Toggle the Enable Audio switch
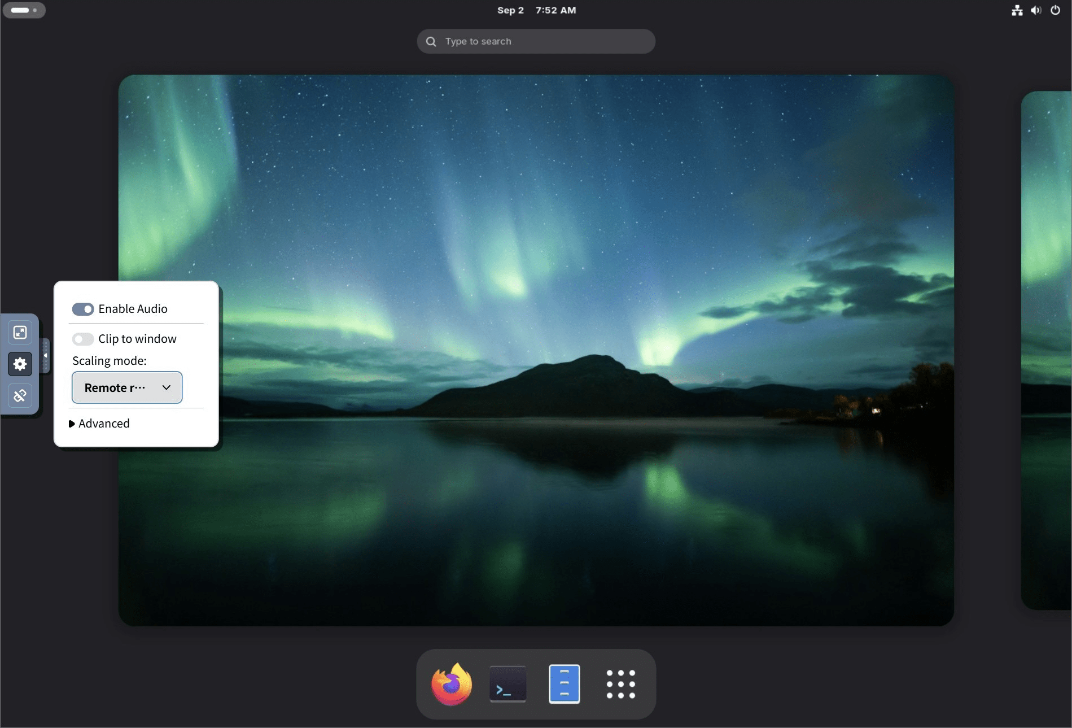 point(82,309)
